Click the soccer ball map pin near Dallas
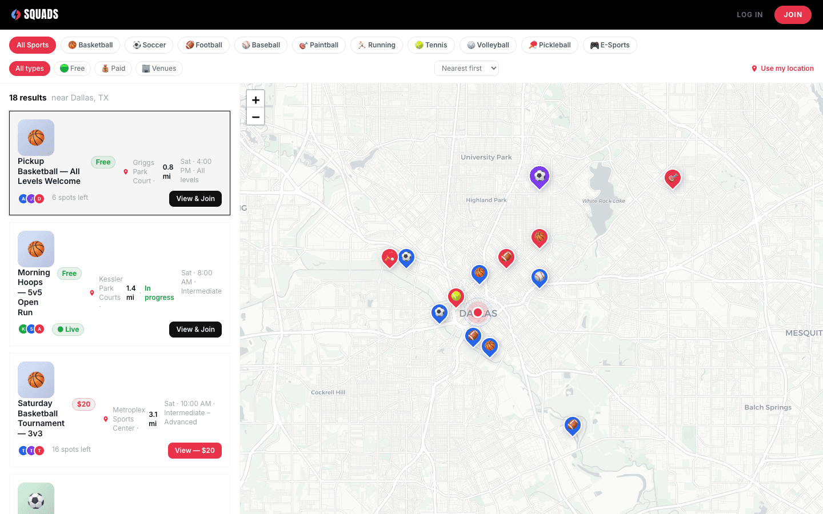 point(439,313)
